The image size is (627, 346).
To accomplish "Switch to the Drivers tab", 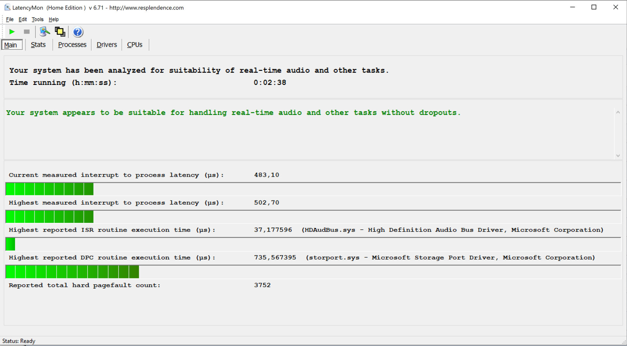I will pyautogui.click(x=107, y=45).
